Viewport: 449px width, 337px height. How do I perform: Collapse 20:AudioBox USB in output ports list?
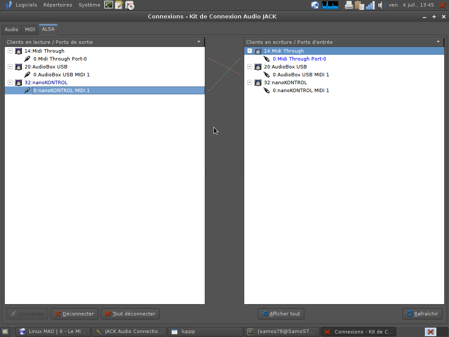[11, 67]
